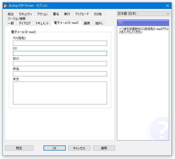
Task: Click the 件名 label
Action: tap(16, 69)
